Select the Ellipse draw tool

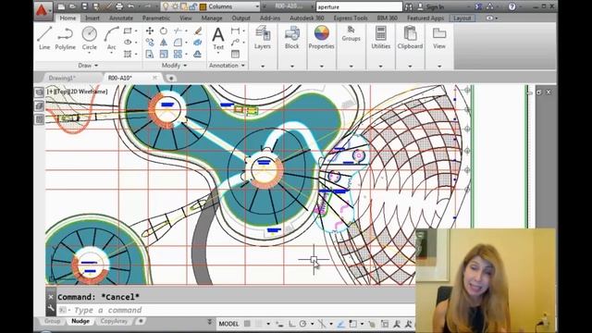pyautogui.click(x=128, y=43)
